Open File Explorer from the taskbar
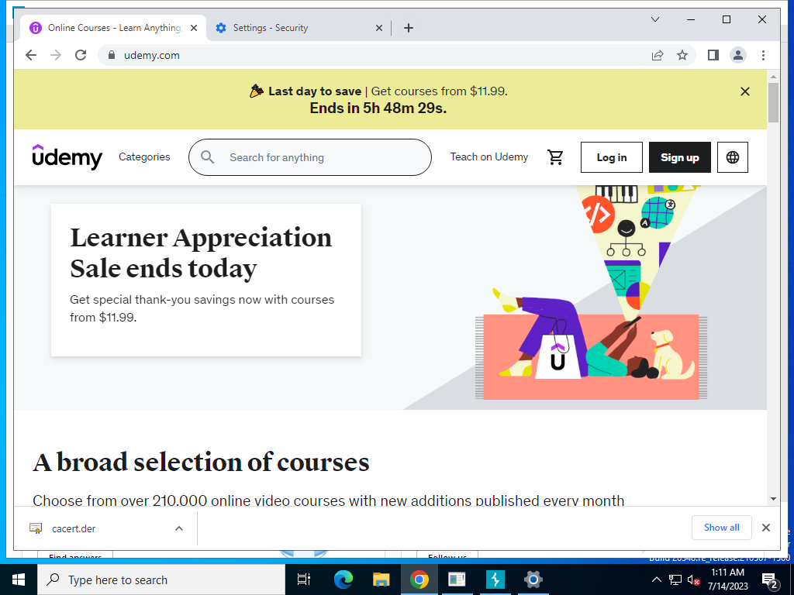The height and width of the screenshot is (595, 794). click(381, 580)
